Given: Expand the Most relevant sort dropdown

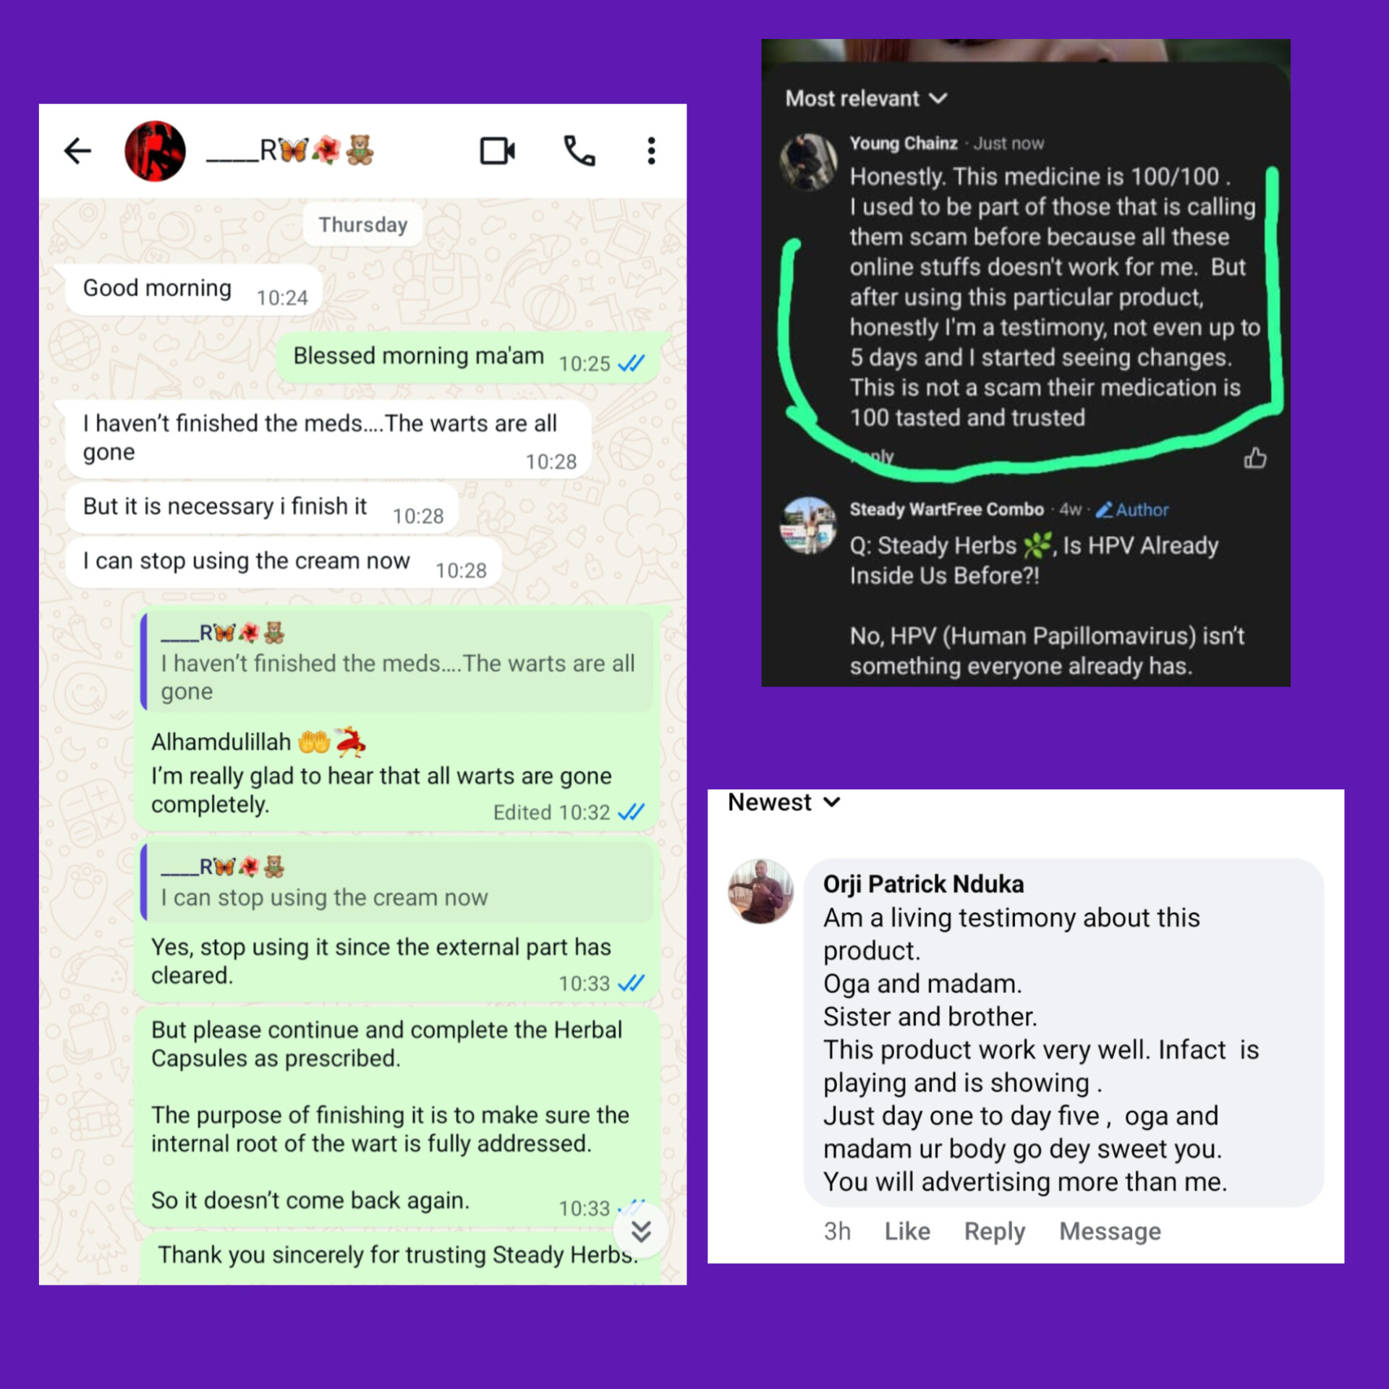Looking at the screenshot, I should point(866,98).
